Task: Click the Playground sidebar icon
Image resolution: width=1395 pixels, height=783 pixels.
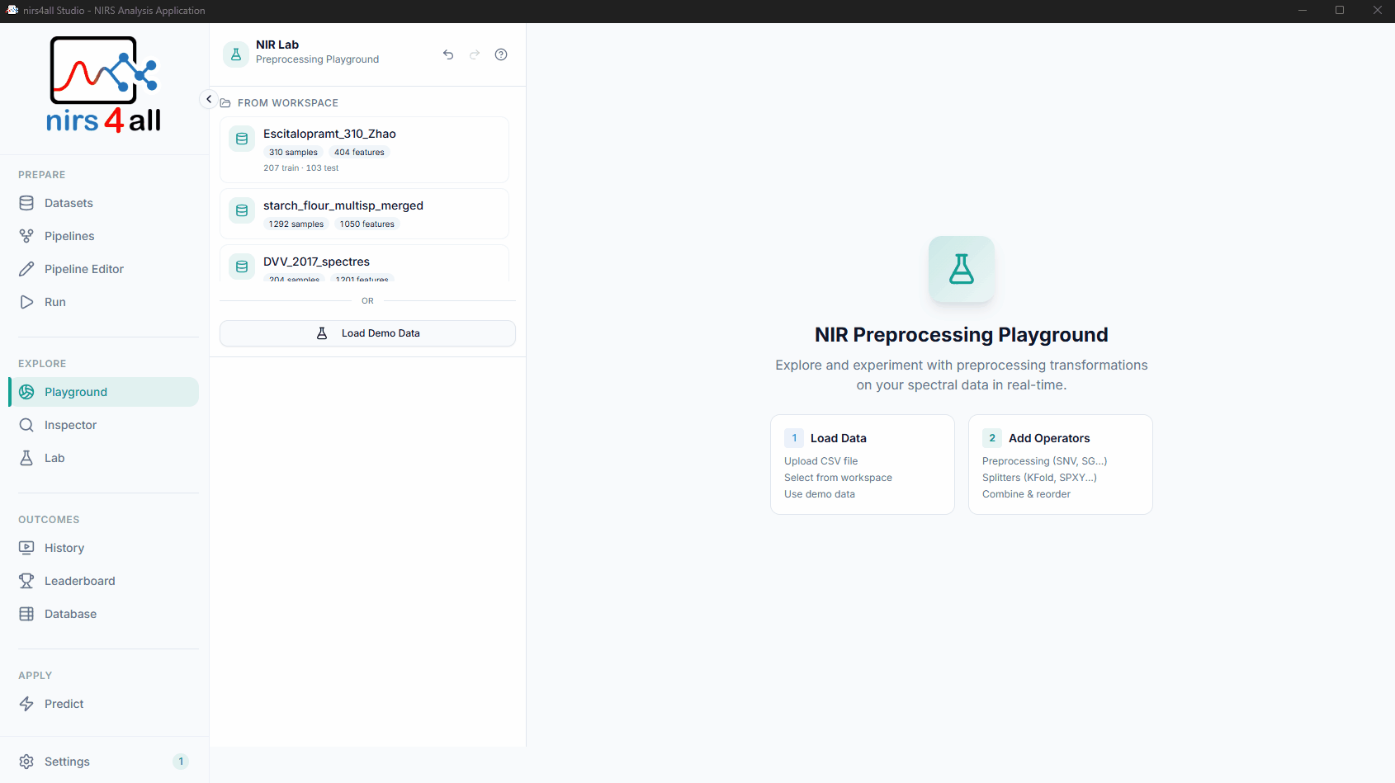Action: coord(26,392)
